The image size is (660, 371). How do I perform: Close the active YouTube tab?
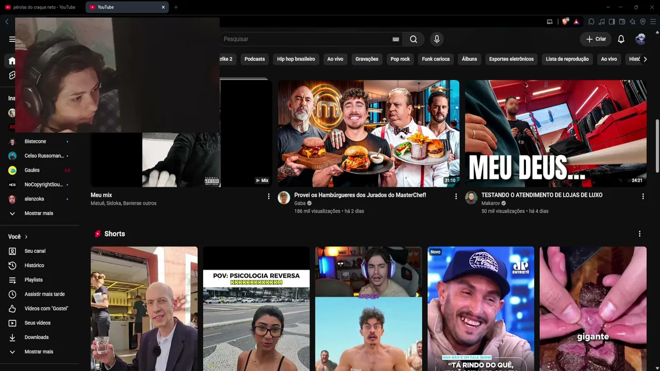[163, 7]
